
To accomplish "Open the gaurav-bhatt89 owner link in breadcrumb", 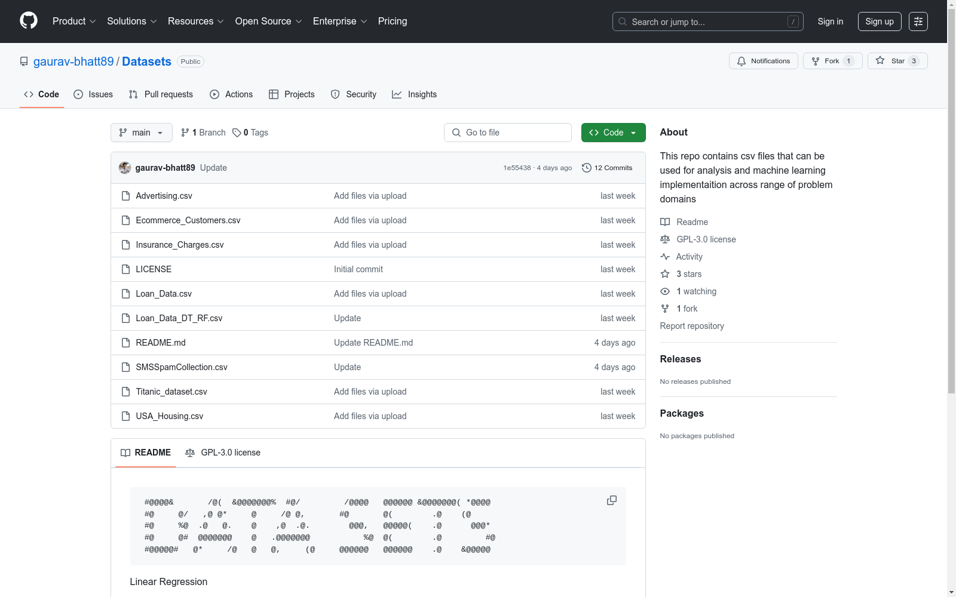I will 73,61.
